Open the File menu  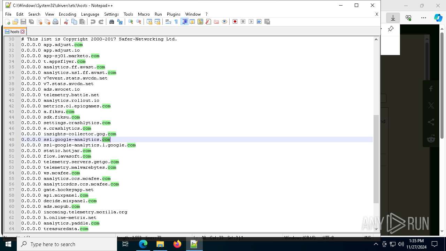(8, 14)
